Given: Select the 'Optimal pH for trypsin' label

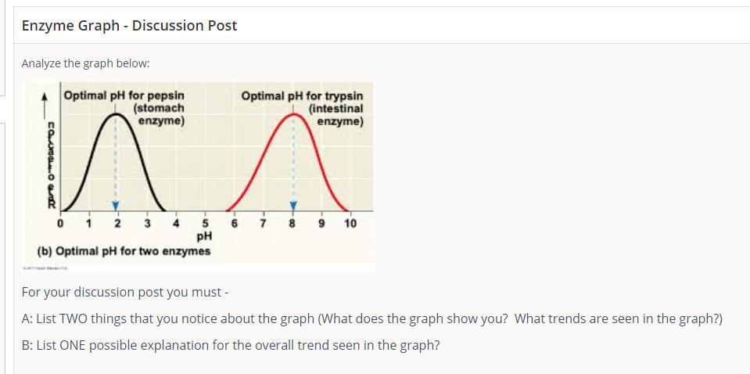Looking at the screenshot, I should 303,95.
